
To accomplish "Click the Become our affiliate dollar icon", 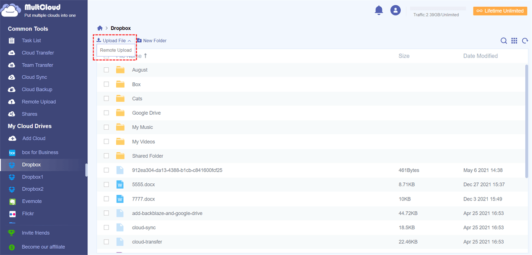I will (x=12, y=247).
